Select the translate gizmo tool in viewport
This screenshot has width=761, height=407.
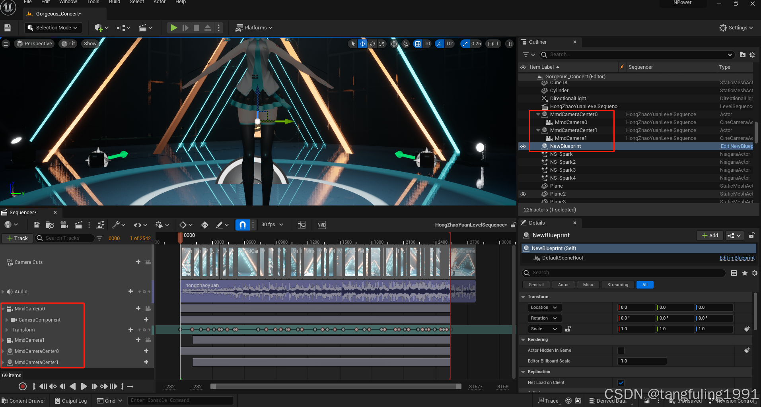coord(362,44)
